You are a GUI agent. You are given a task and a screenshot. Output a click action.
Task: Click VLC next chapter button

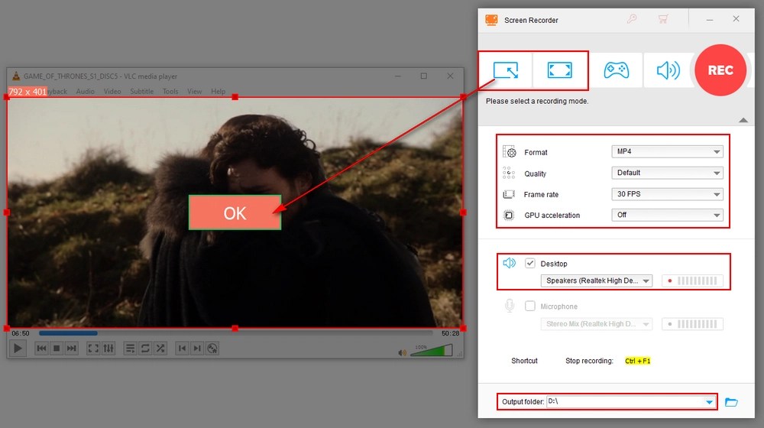point(197,349)
